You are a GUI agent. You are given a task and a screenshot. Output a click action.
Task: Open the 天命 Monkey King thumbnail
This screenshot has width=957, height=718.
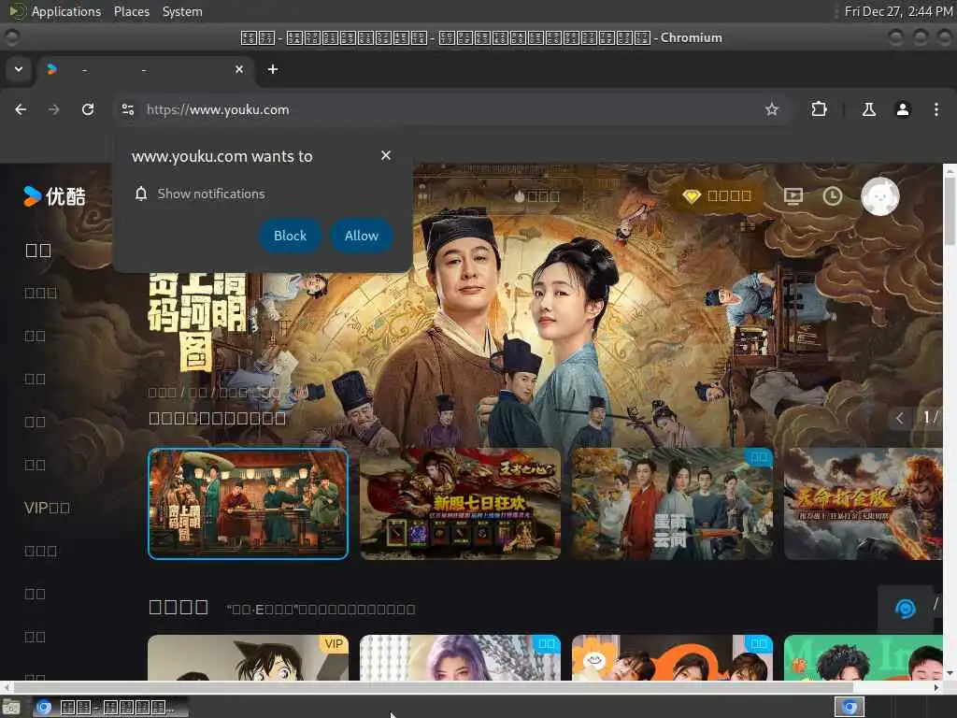coord(863,504)
